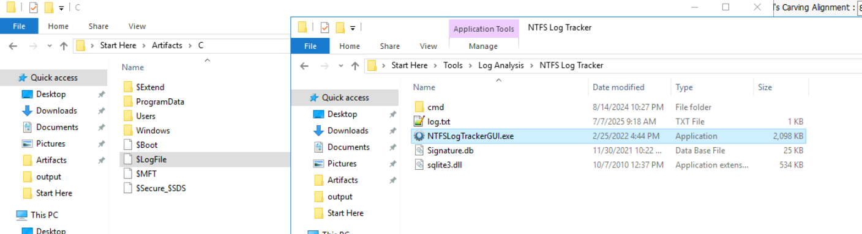
Task: Open Downloads in NTFS Log Tracker sidebar
Action: pyautogui.click(x=348, y=131)
